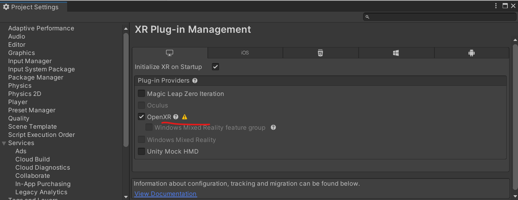
Task: Open the WebGL HTML5 platform tab
Action: 320,53
